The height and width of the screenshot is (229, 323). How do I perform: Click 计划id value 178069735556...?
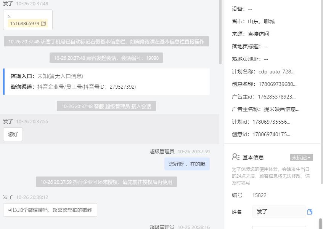271,122
